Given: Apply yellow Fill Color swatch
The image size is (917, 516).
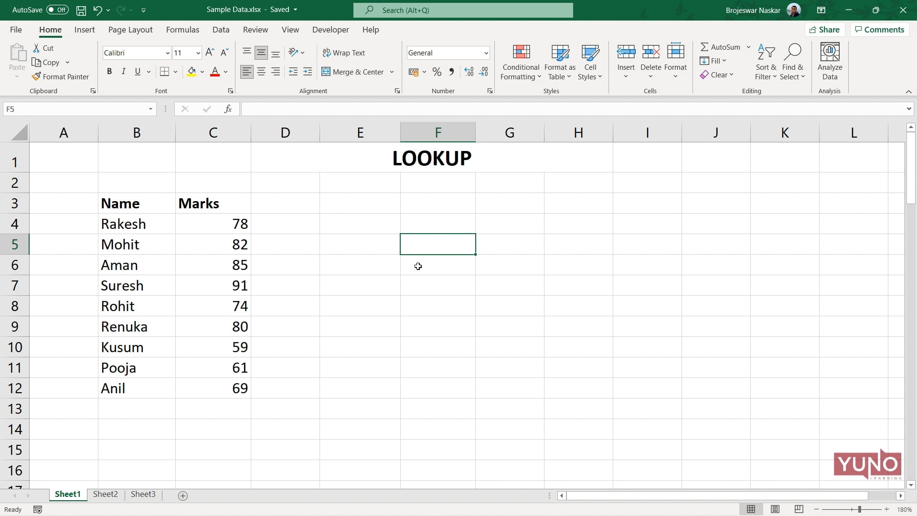Looking at the screenshot, I should [192, 72].
